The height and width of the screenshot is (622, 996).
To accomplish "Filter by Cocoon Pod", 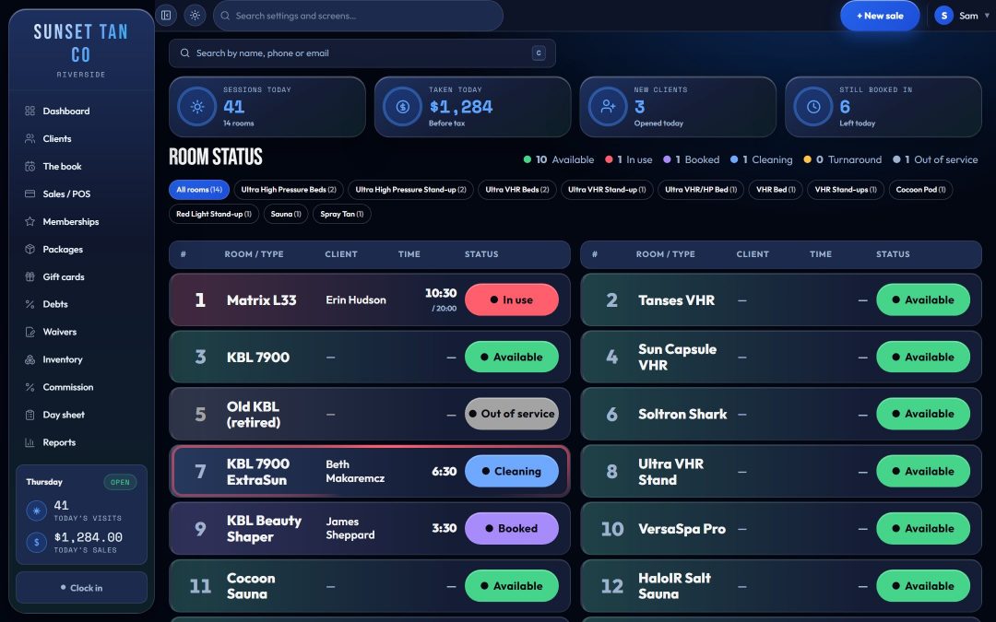I will tap(920, 189).
